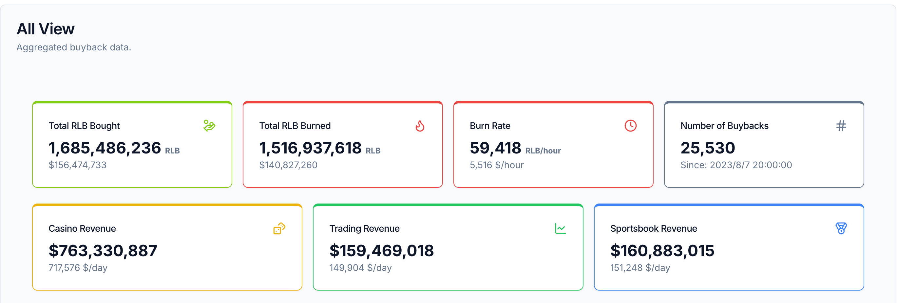Click the 59,418 RLB/hour burn rate figure
The height and width of the screenshot is (303, 897).
(515, 148)
